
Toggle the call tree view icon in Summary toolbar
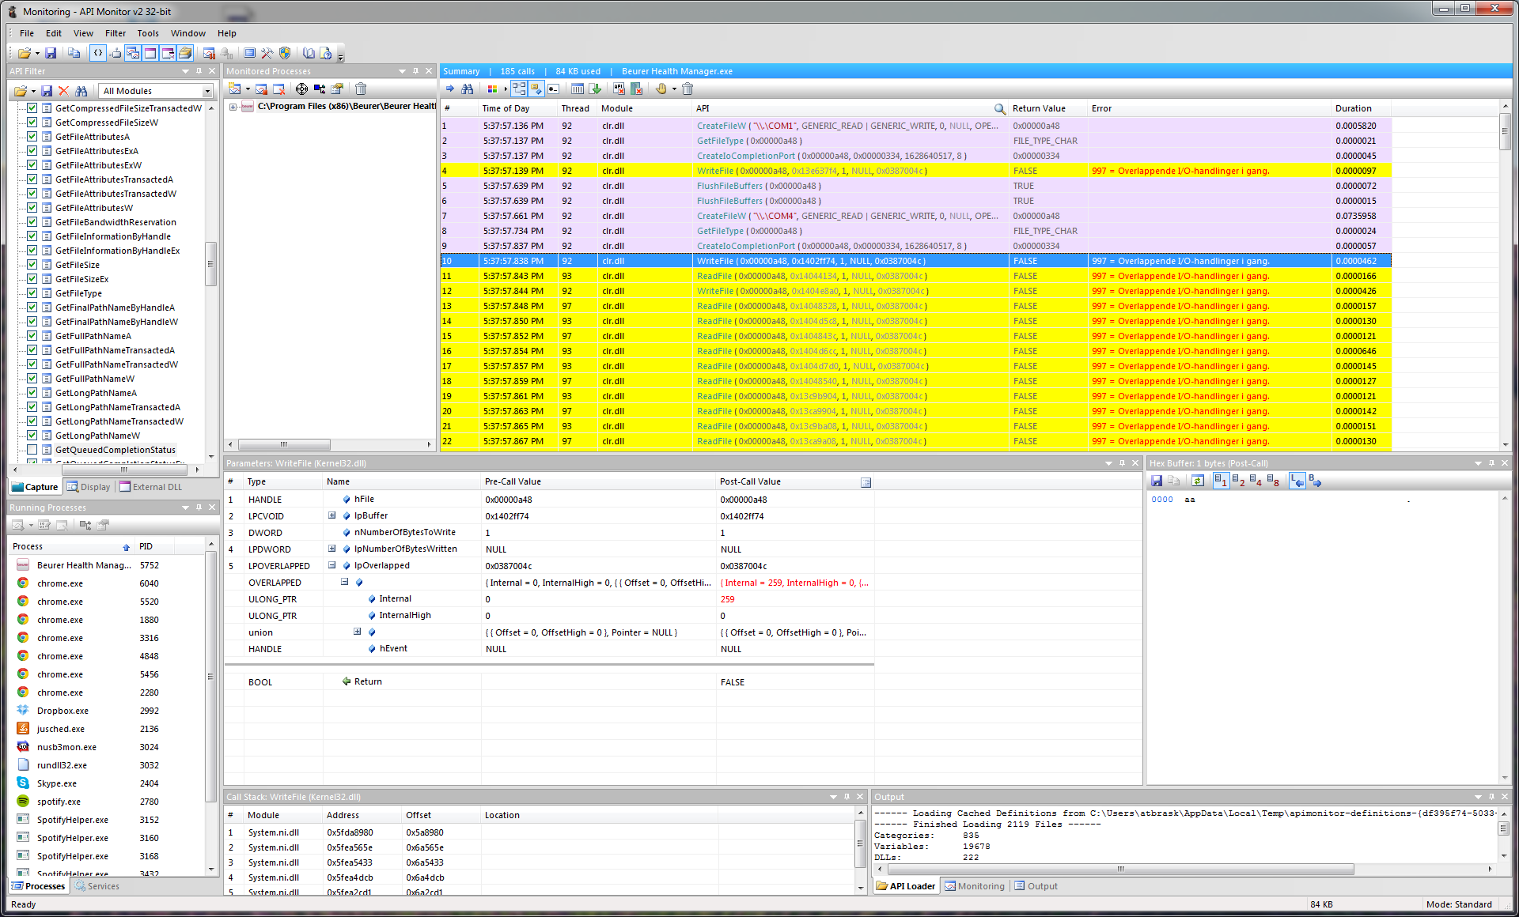click(x=519, y=89)
